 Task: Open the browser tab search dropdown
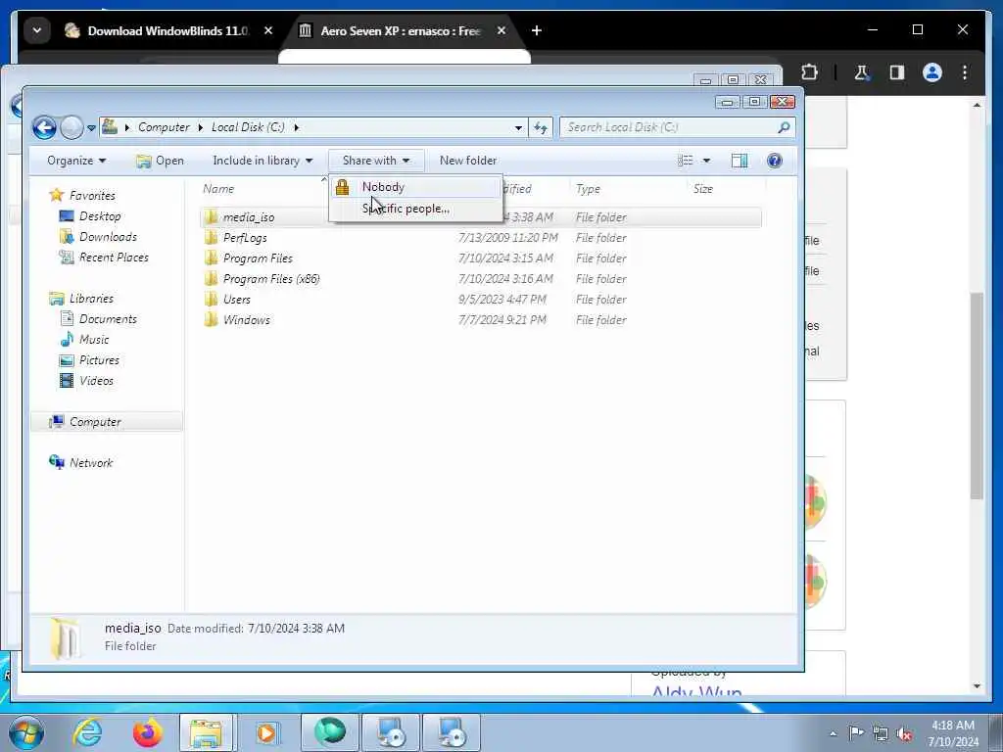[x=37, y=30]
